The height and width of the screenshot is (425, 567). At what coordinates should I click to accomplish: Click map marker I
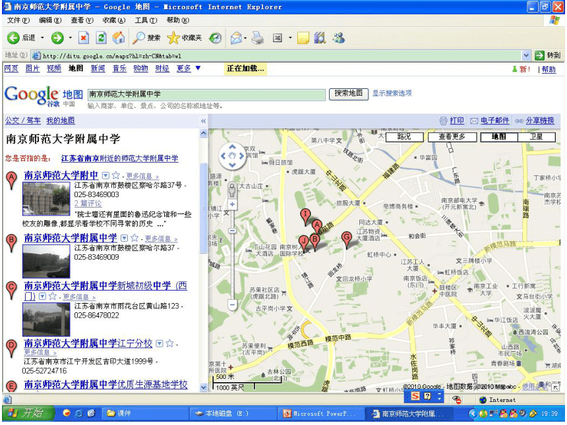305,217
